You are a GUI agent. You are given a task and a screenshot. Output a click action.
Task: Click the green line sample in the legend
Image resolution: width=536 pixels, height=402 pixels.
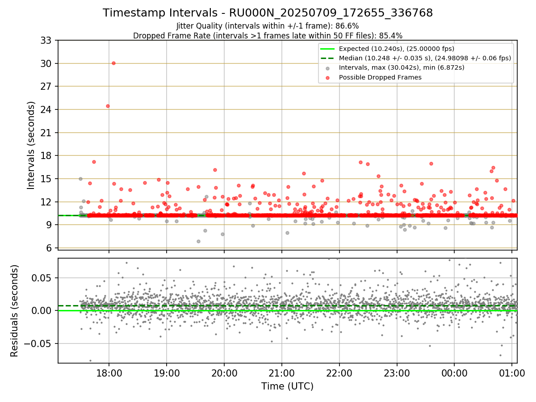327,49
